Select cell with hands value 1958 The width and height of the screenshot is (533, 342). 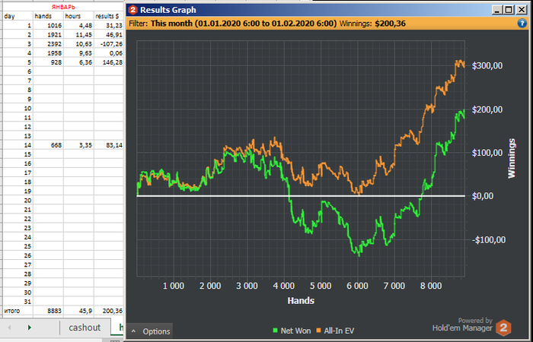tap(48, 53)
